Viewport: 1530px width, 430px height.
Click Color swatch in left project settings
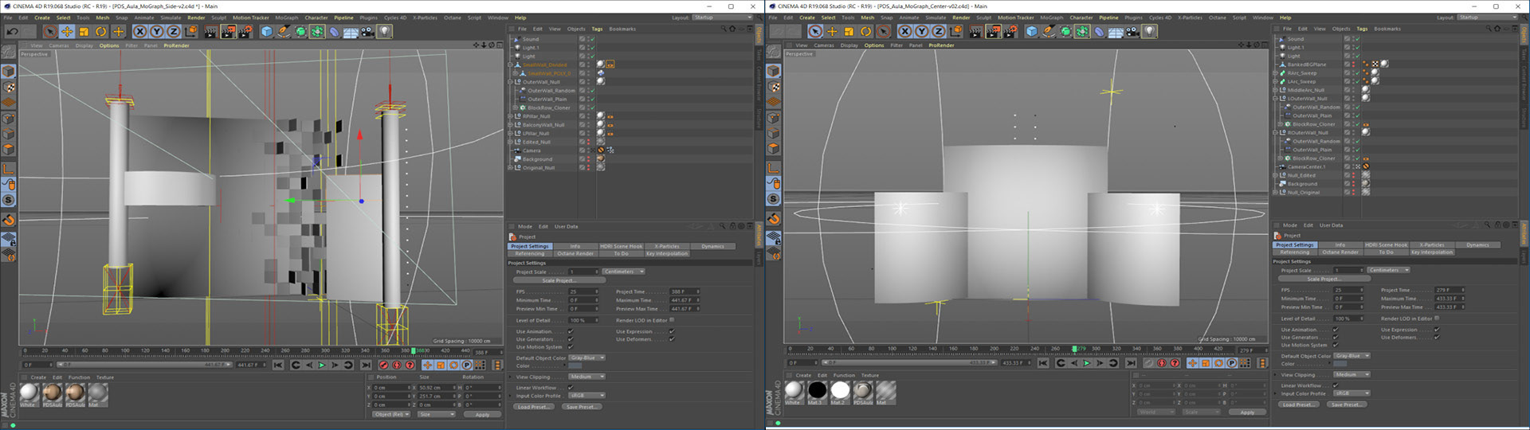575,366
